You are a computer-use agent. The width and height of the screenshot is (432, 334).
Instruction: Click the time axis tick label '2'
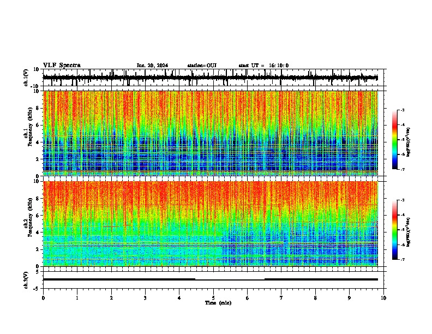(x=111, y=298)
